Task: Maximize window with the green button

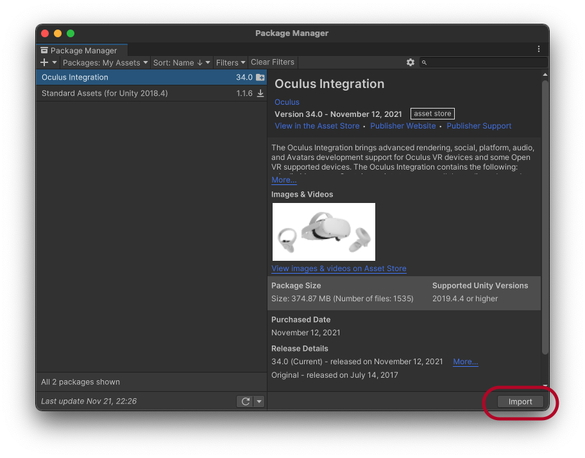Action: [71, 33]
